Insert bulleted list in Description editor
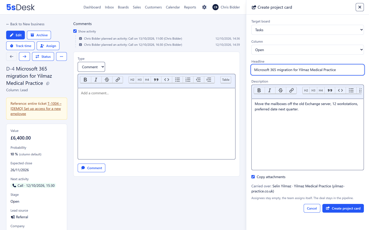Screen dimensions: 369x230 351,90
